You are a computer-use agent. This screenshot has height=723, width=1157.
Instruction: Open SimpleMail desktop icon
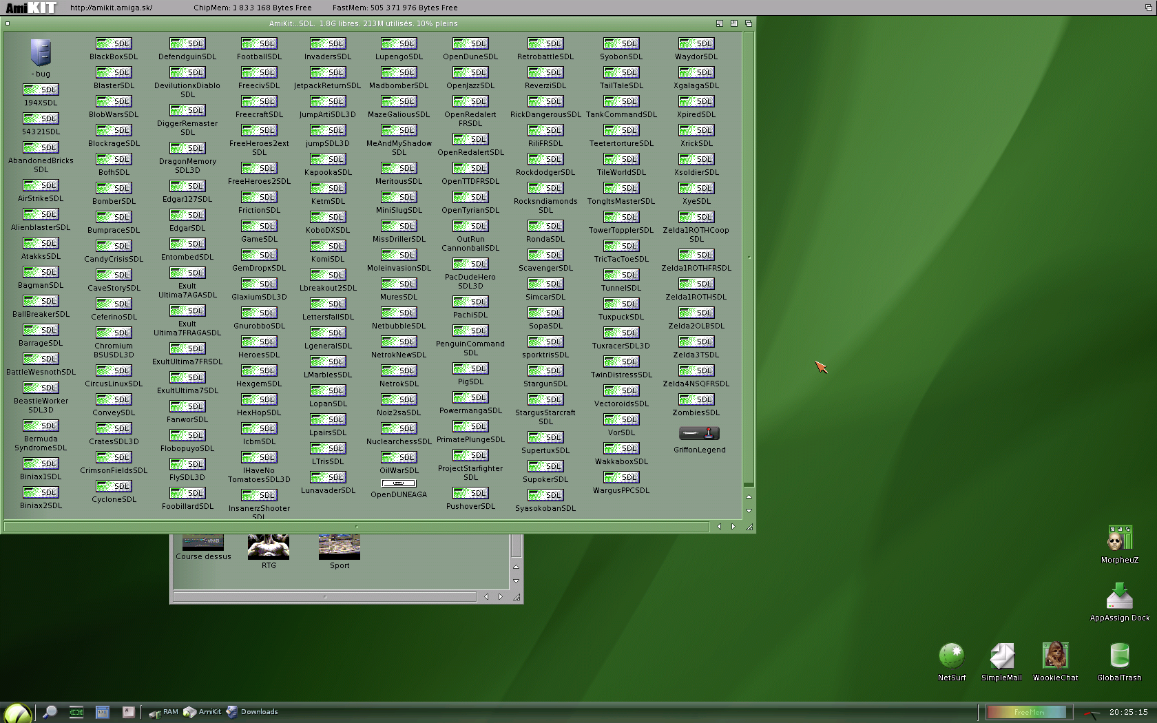1001,656
